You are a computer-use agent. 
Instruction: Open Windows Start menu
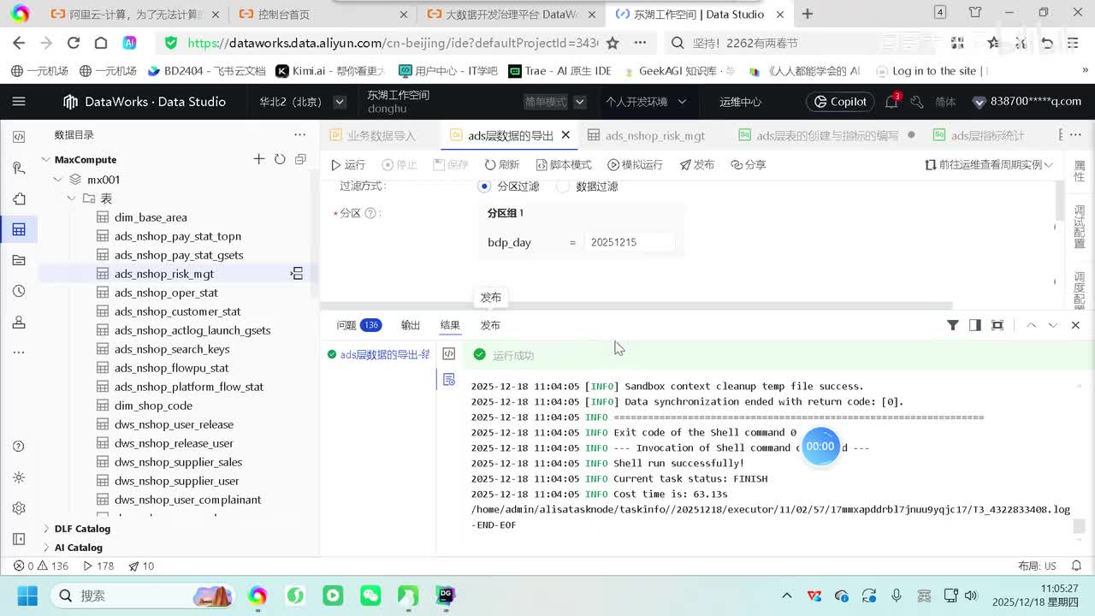coord(27,595)
